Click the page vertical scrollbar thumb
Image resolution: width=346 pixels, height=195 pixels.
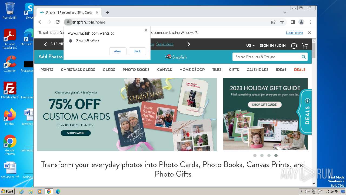314,51
